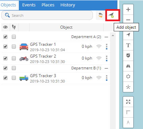Click the signal icon of GPS Tracker 1
Screen dimensions: 143x129
(99, 46)
